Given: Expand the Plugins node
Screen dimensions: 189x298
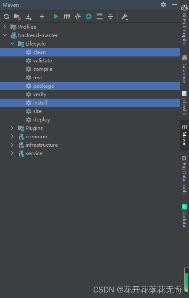Looking at the screenshot, I should 12,128.
